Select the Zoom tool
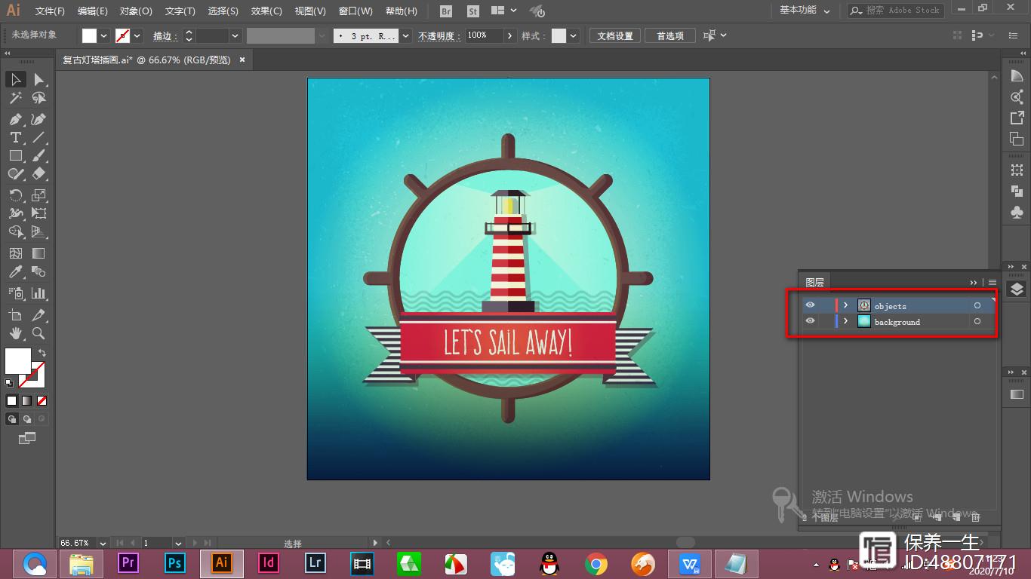This screenshot has height=579, width=1031. [38, 332]
